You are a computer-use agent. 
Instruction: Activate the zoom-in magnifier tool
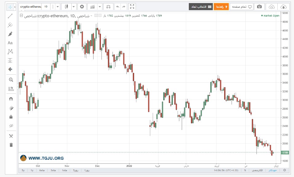tap(11, 80)
